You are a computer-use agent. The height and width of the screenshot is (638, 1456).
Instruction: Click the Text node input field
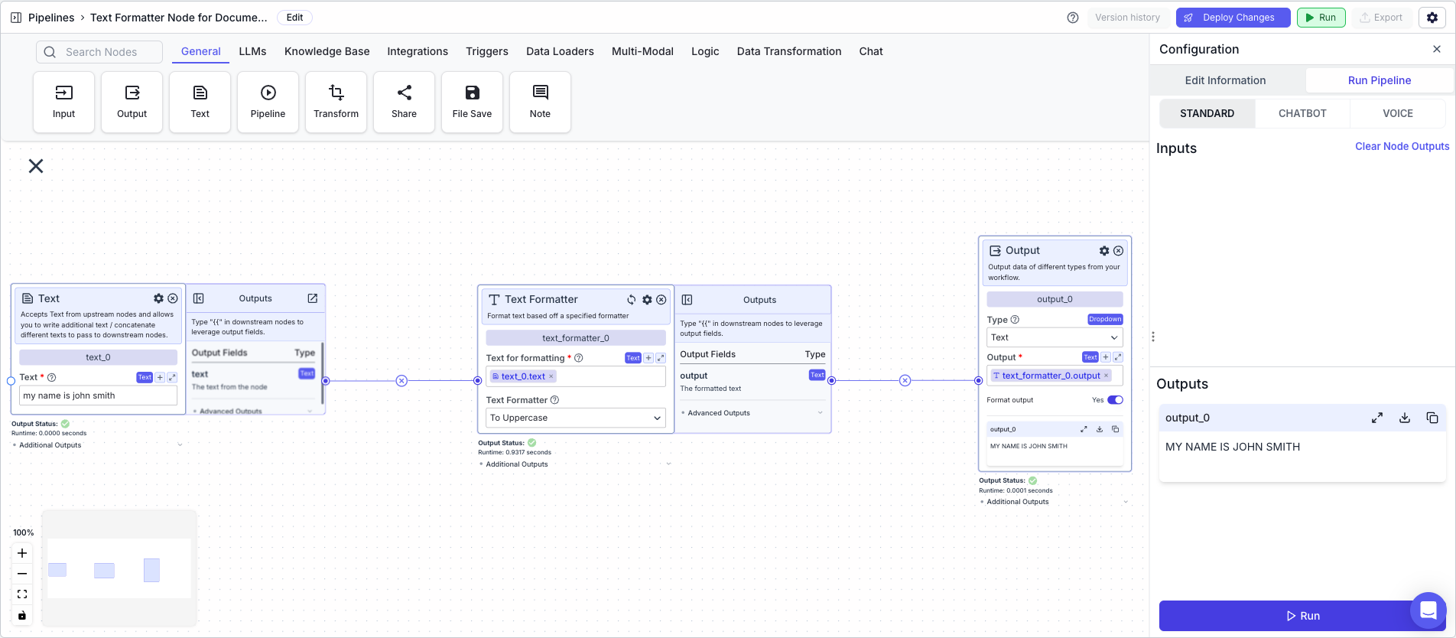pos(98,395)
